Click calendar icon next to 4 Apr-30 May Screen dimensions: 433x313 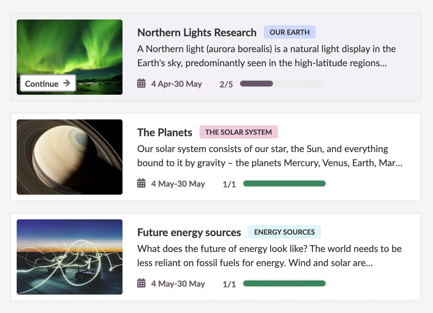coord(141,84)
